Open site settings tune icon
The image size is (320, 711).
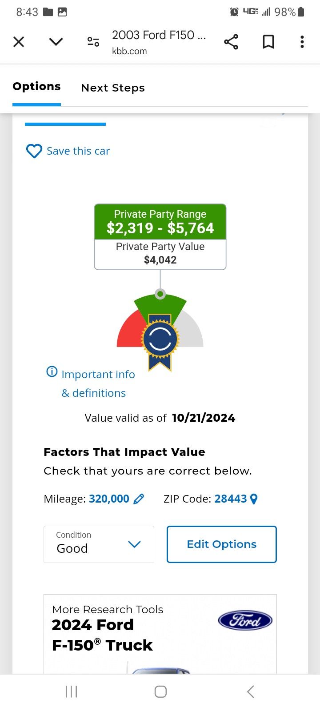tap(93, 42)
